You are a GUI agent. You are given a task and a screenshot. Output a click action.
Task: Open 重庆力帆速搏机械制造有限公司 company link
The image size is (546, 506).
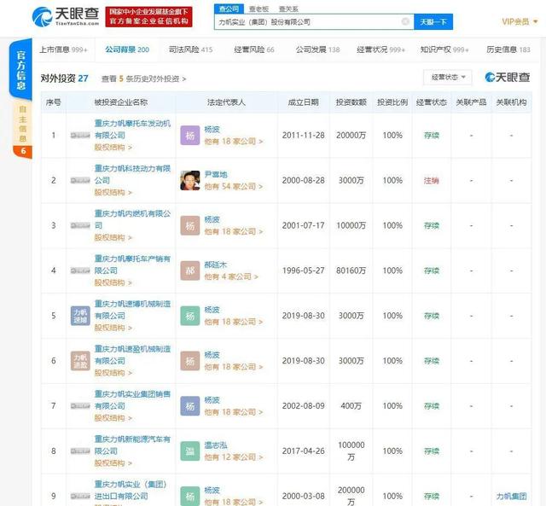point(132,310)
